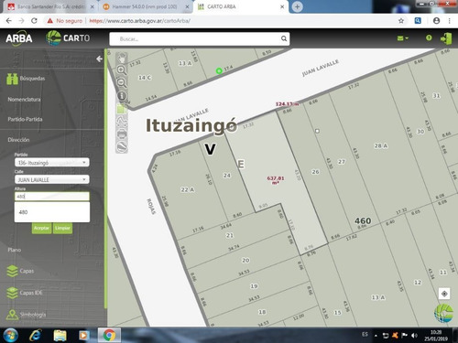
Task: Reload the page in browser
Action: 34,21
